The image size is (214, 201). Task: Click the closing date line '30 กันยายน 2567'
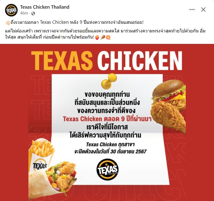110,152
